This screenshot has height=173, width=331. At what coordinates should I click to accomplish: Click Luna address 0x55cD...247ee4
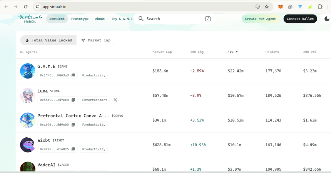point(54,100)
